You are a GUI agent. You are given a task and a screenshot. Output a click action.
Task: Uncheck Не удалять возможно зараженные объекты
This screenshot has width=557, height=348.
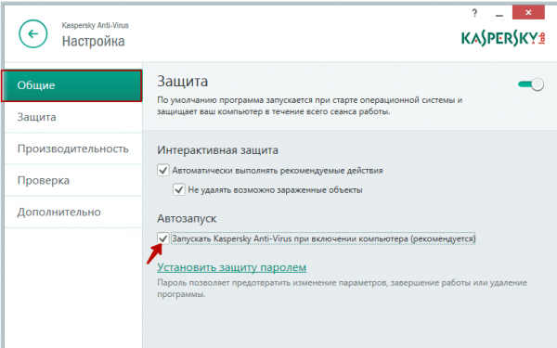point(178,189)
